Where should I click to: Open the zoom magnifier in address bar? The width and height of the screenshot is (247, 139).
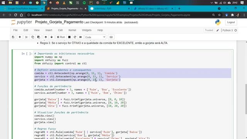click(x=213, y=15)
